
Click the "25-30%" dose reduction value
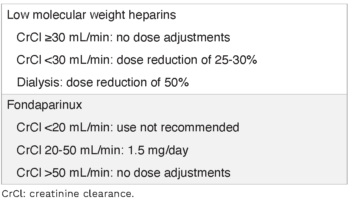[x=236, y=60]
